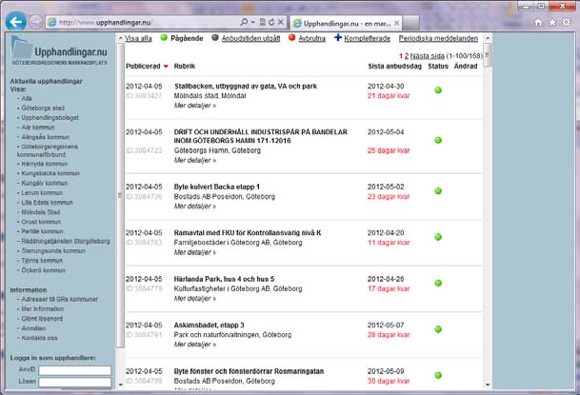Close the Upphandlingar.nu browser tab
Image resolution: width=580 pixels, height=395 pixels.
396,23
